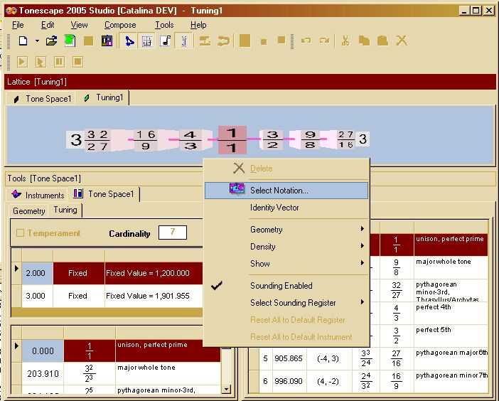Toggle Sounding Enabled in context menu
499x401 pixels.
point(281,286)
